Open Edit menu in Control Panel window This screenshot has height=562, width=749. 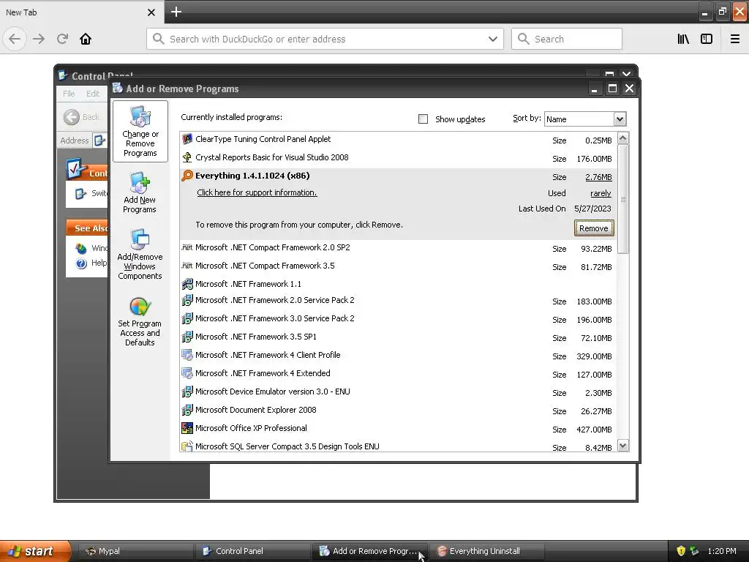click(x=93, y=94)
